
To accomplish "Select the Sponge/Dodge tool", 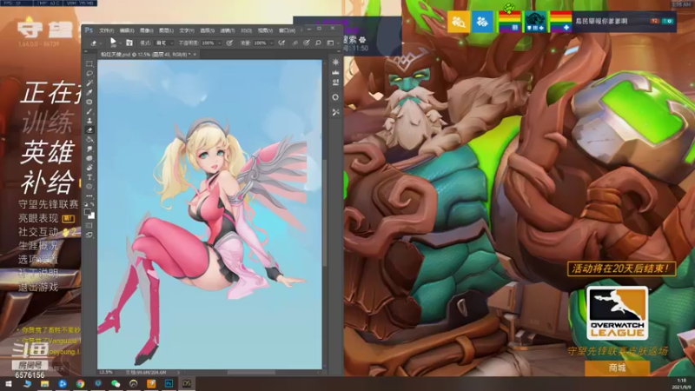I will (89, 158).
